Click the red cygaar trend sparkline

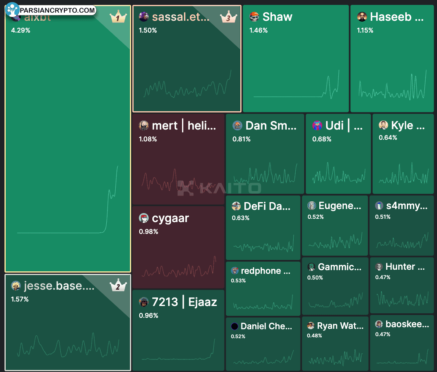click(x=179, y=266)
